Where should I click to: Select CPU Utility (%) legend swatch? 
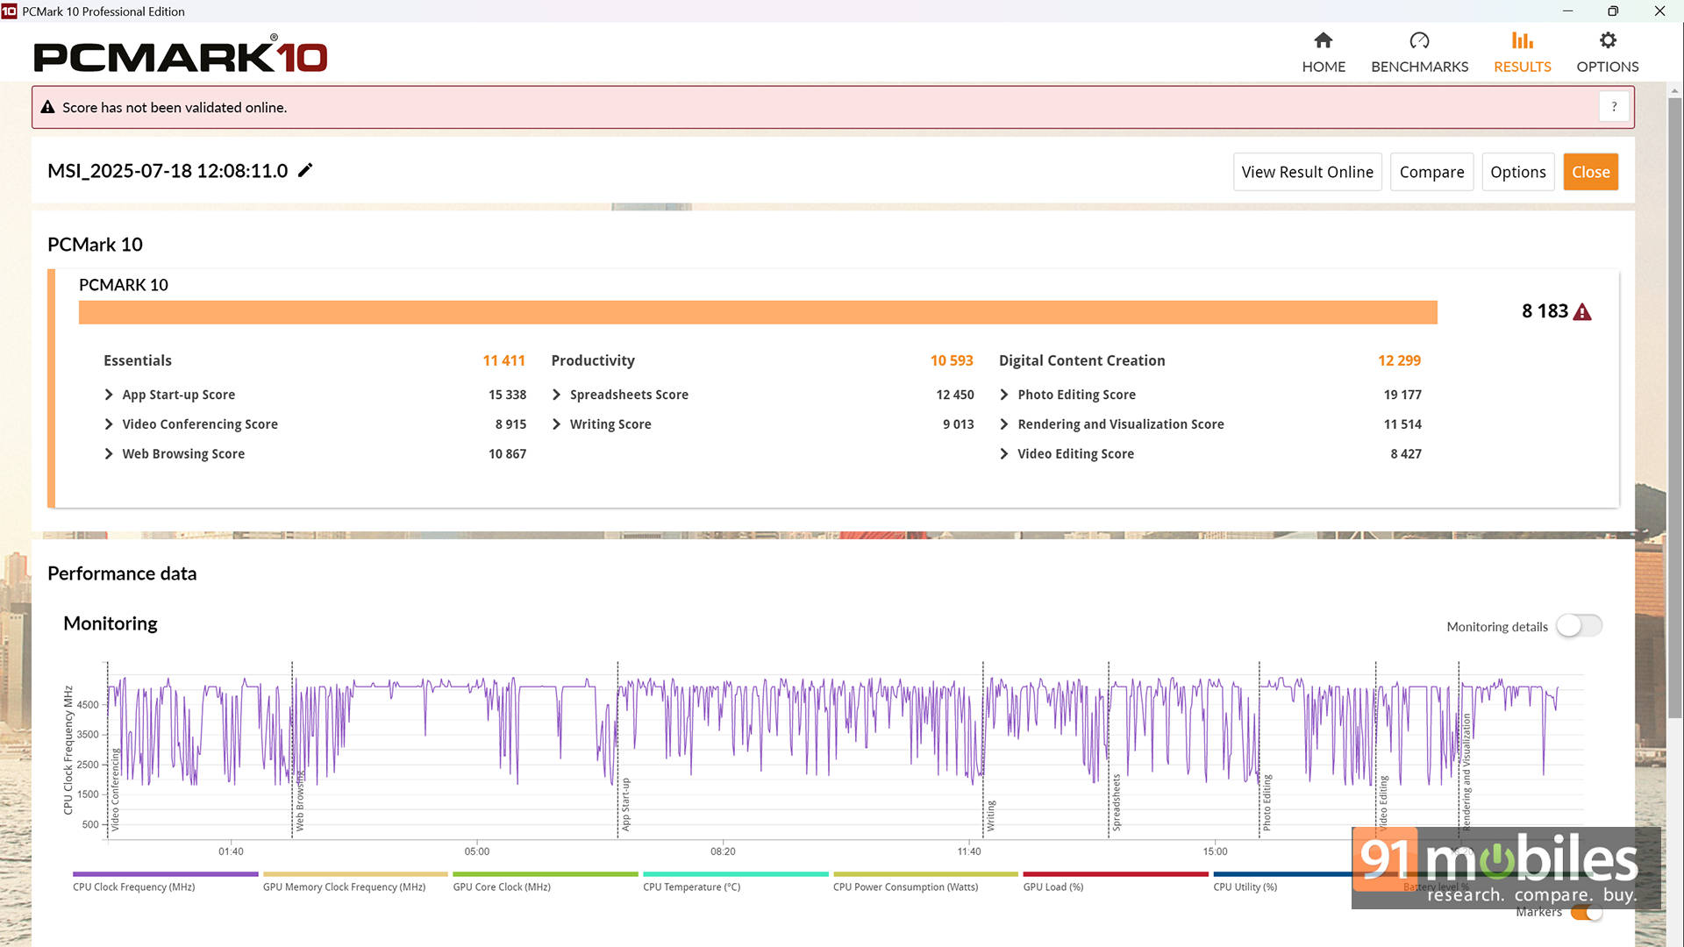coord(1282,874)
